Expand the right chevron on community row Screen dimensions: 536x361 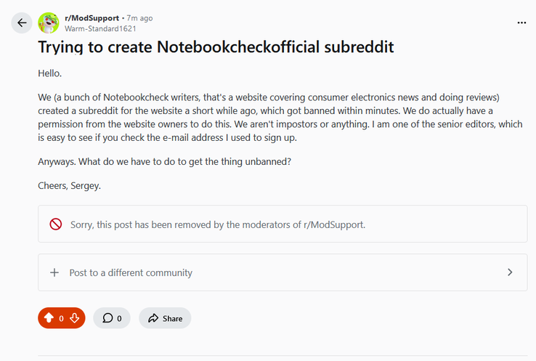point(510,272)
